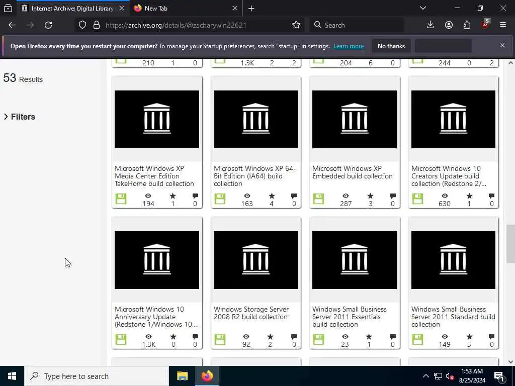This screenshot has width=515, height=386.
Task: Click floppy icon on Anniversary Update card
Action: pyautogui.click(x=121, y=340)
